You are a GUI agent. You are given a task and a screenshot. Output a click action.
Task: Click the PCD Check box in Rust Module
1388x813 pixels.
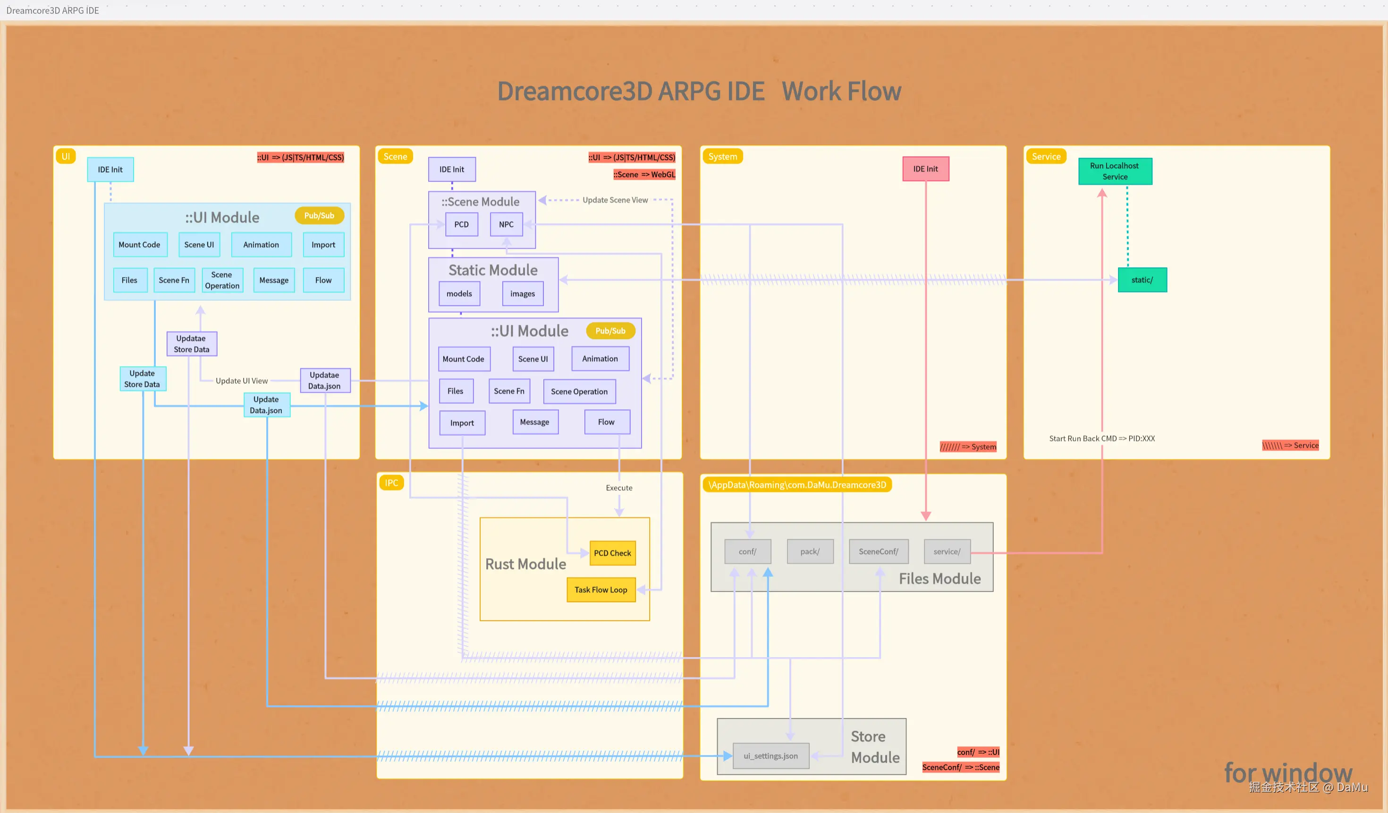pos(612,553)
